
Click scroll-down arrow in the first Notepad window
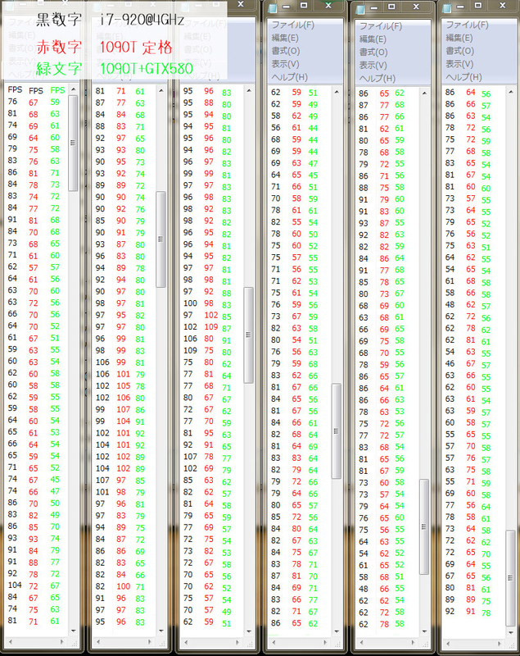74,631
